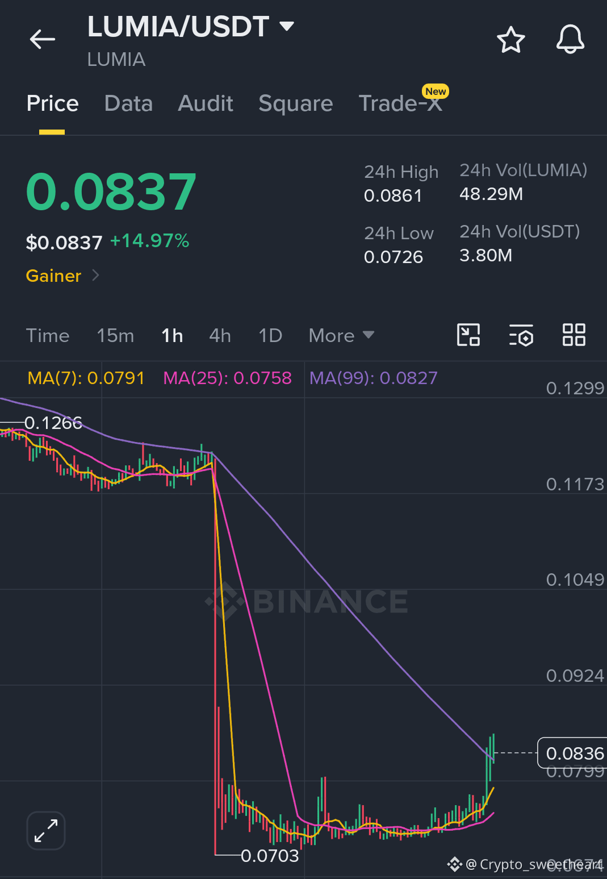
Task: Open the four-square grid layout icon
Action: click(573, 335)
